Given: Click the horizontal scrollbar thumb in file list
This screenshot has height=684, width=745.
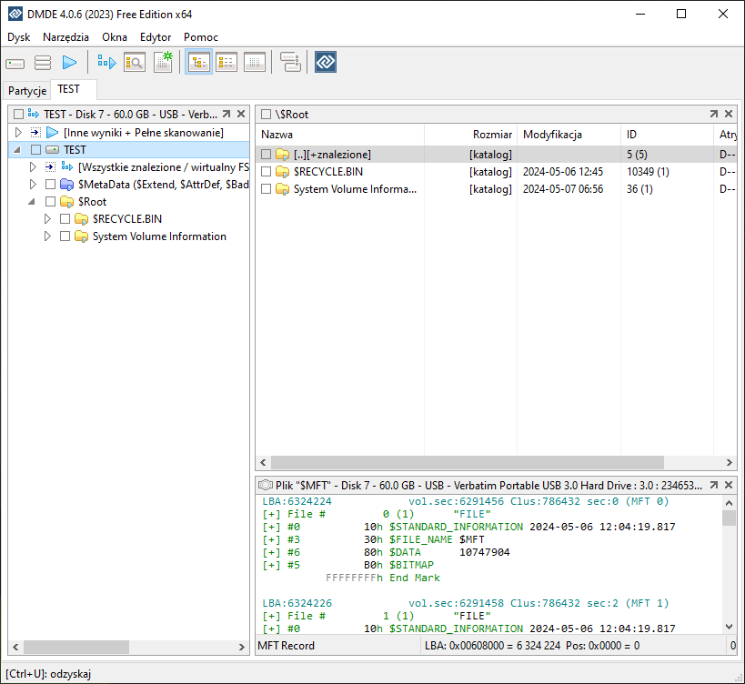Looking at the screenshot, I should (x=468, y=462).
